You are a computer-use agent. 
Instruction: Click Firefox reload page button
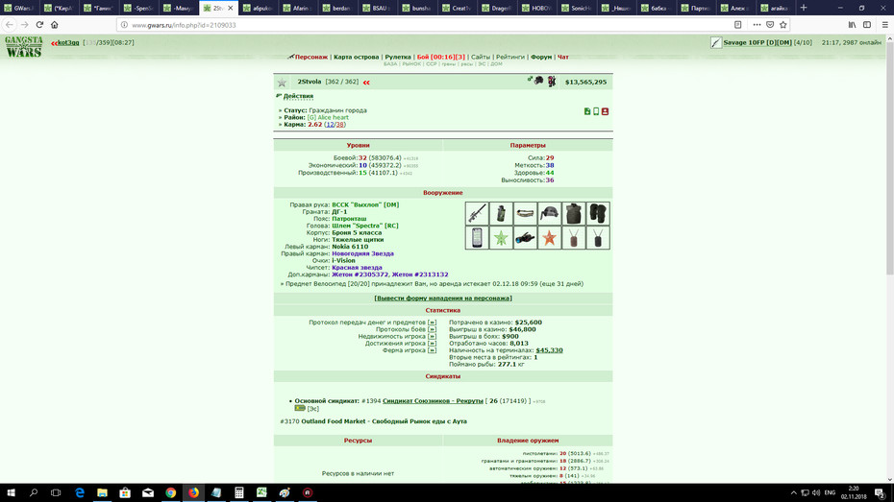[39, 24]
